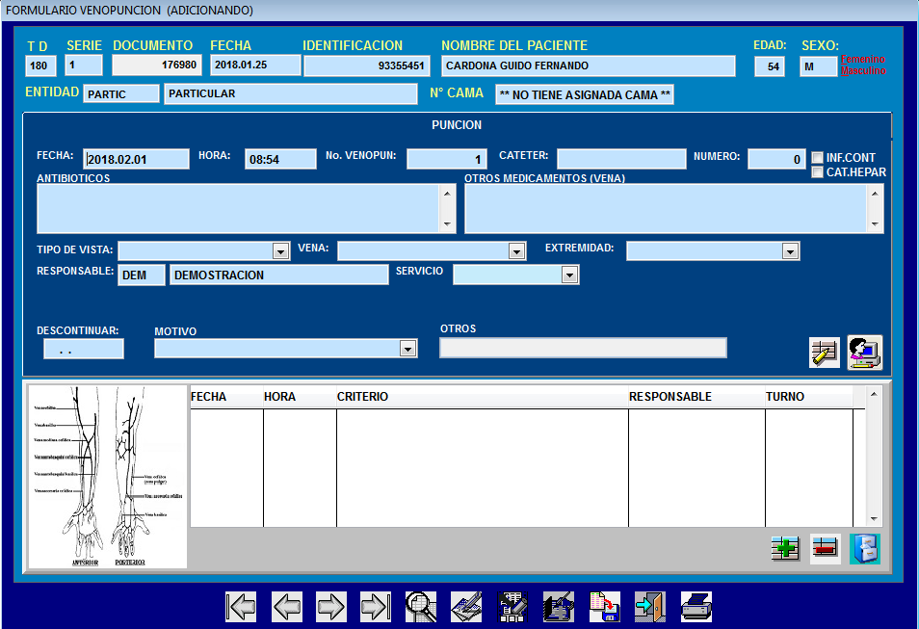Click the criteria table scrollbar up arrow
Image resolution: width=919 pixels, height=629 pixels.
pyautogui.click(x=874, y=395)
